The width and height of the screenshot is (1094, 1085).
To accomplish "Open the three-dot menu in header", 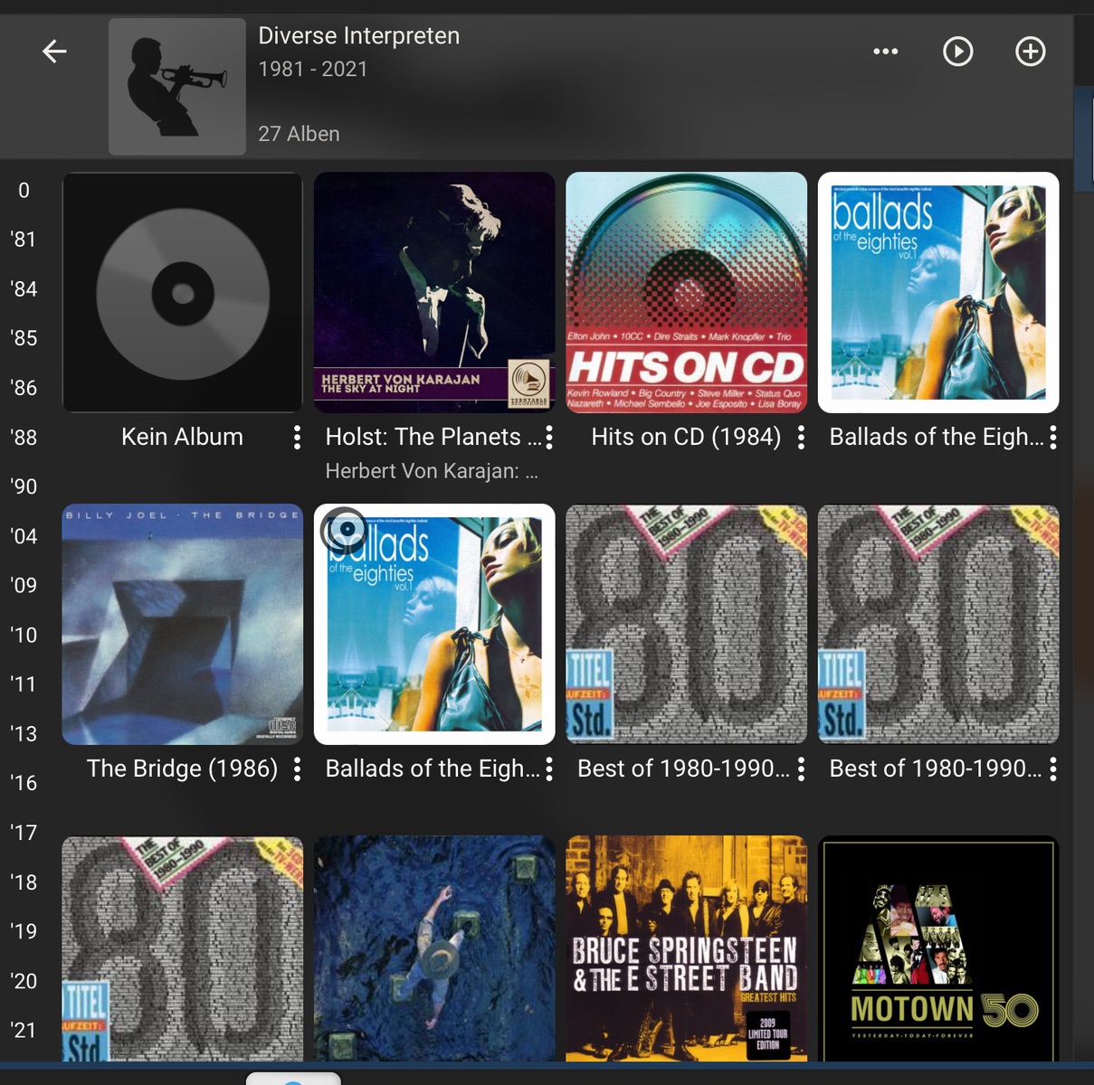I will (885, 52).
